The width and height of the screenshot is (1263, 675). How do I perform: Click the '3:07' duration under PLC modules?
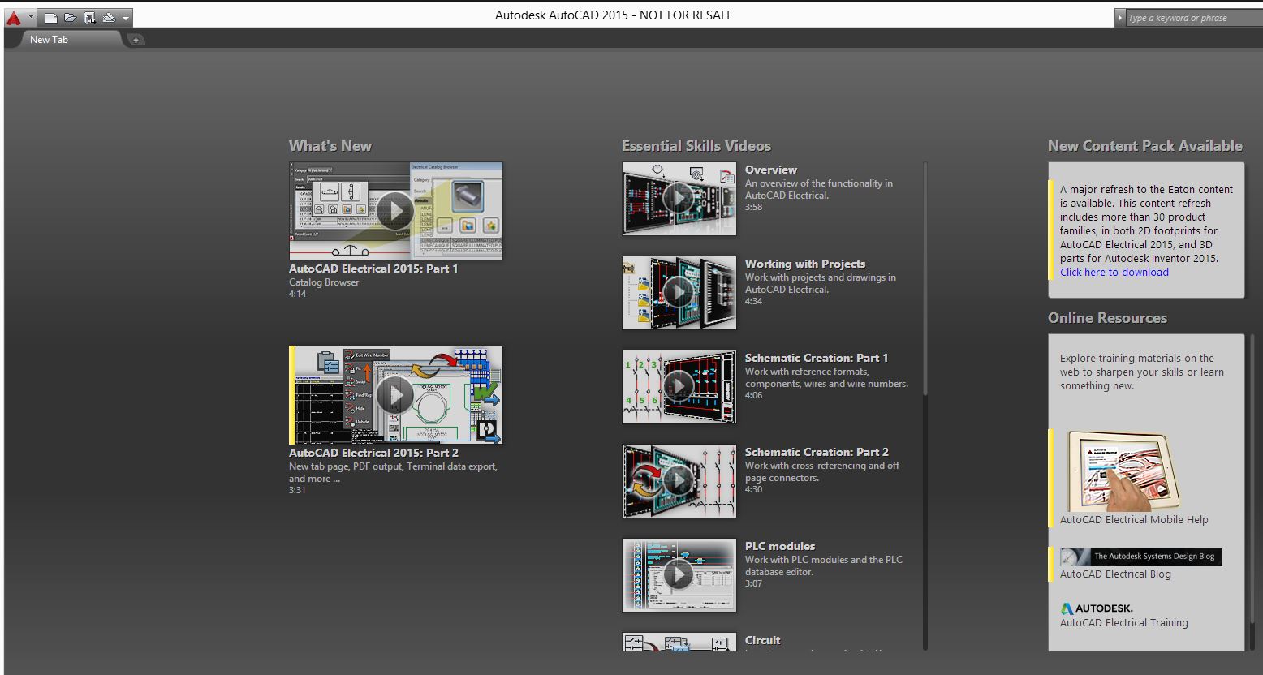point(754,583)
